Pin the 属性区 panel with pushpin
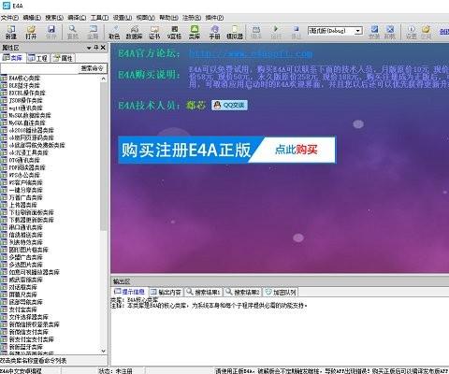The height and width of the screenshot is (374, 449). click(96, 48)
